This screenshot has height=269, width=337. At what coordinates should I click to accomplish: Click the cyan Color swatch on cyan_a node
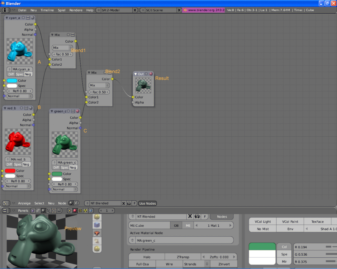pyautogui.click(x=12, y=81)
